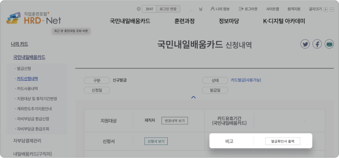Click the printer icon

click(x=329, y=44)
